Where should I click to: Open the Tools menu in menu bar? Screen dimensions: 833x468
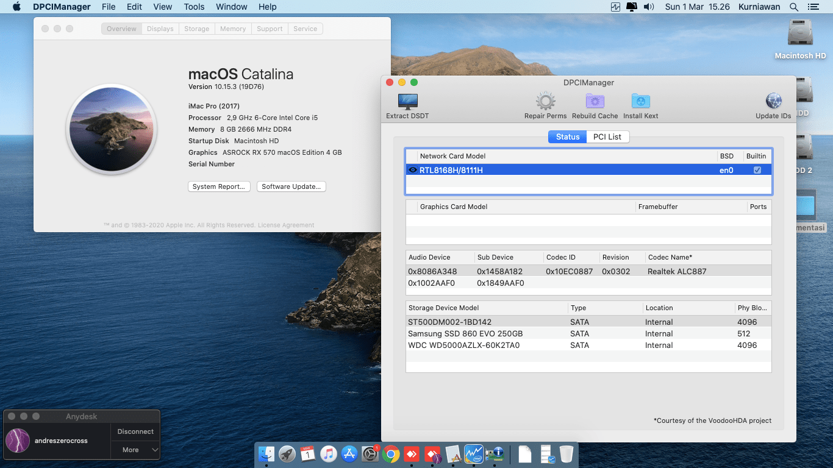194,7
